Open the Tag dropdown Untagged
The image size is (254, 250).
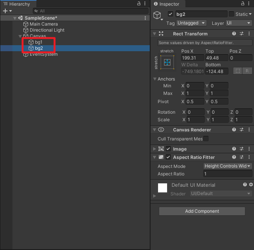pyautogui.click(x=191, y=23)
